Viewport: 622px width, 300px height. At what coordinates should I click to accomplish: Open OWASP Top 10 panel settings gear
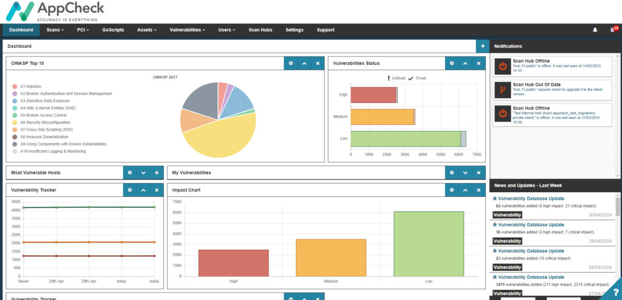290,63
